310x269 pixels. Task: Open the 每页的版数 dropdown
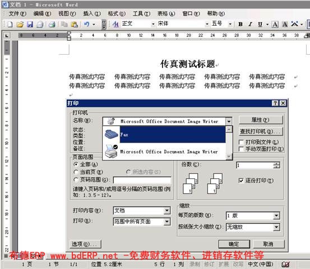[276, 215]
